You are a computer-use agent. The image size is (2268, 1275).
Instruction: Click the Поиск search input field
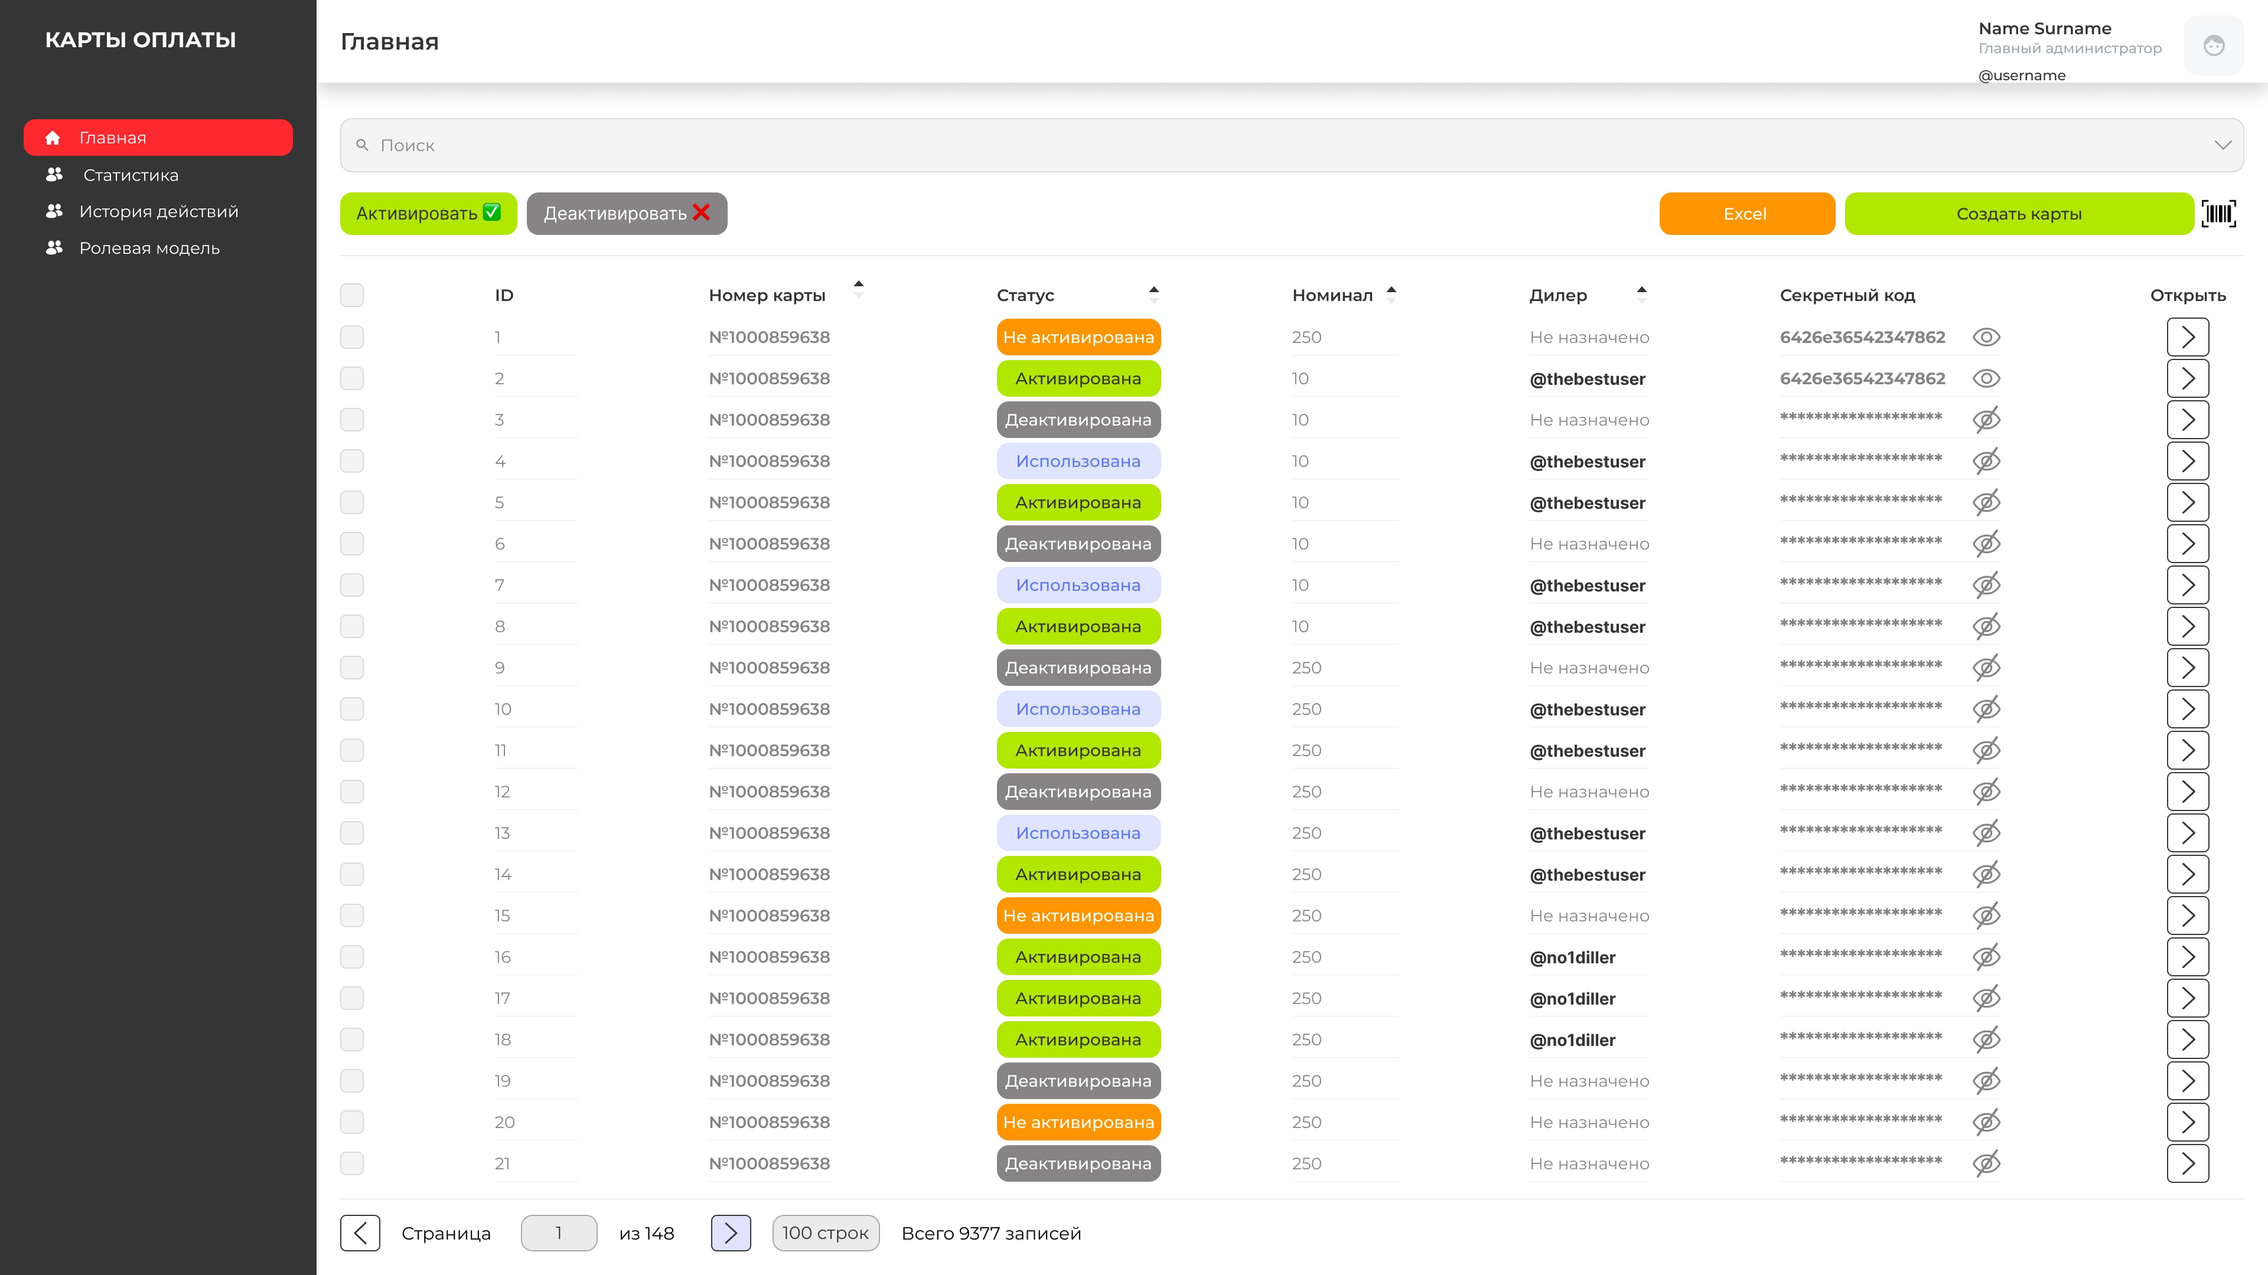tap(1292, 145)
